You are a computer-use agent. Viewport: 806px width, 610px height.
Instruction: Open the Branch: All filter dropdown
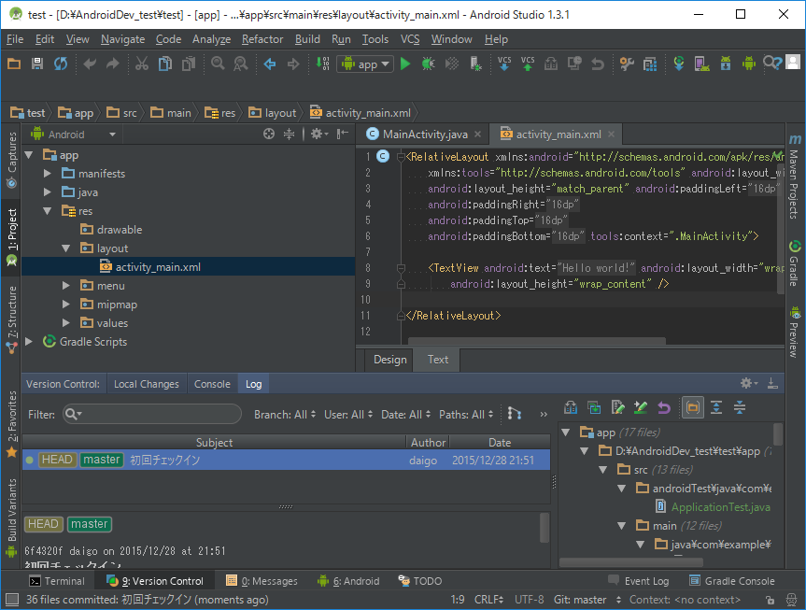click(285, 414)
